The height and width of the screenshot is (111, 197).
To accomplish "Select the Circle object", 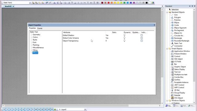I will pyautogui.click(x=176, y=25).
